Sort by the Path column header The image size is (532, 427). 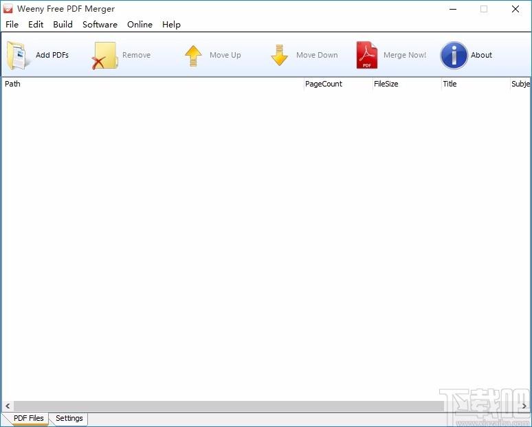(153, 84)
